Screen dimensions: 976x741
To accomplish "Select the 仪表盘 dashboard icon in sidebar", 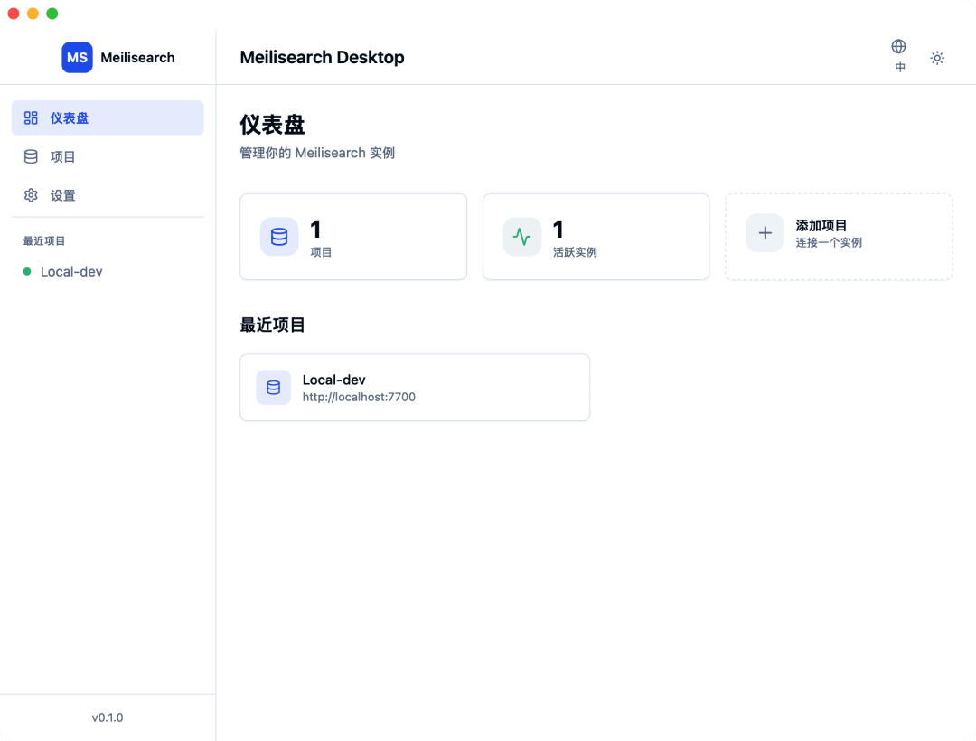I will (30, 117).
